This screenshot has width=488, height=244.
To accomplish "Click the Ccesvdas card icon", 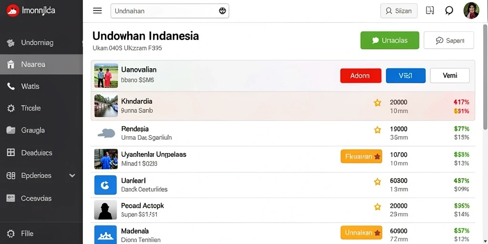I will coord(11,198).
